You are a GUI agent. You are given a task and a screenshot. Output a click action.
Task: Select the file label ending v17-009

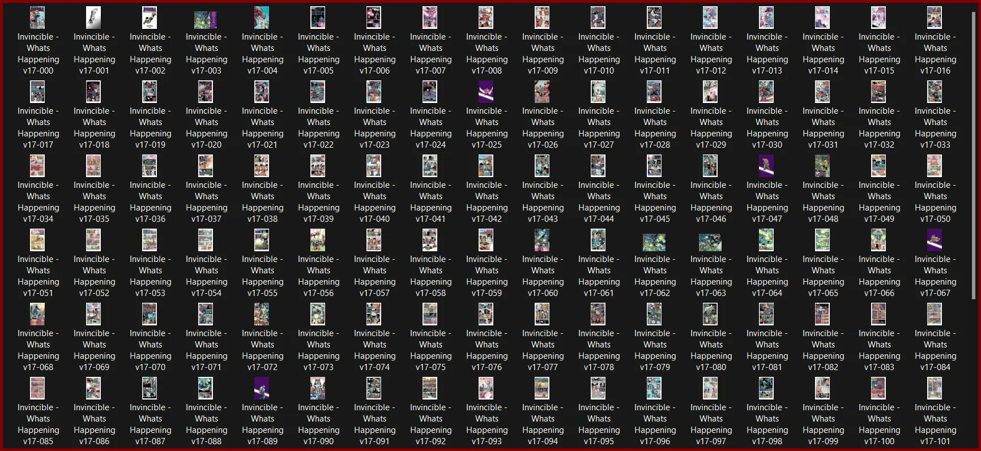pyautogui.click(x=543, y=54)
